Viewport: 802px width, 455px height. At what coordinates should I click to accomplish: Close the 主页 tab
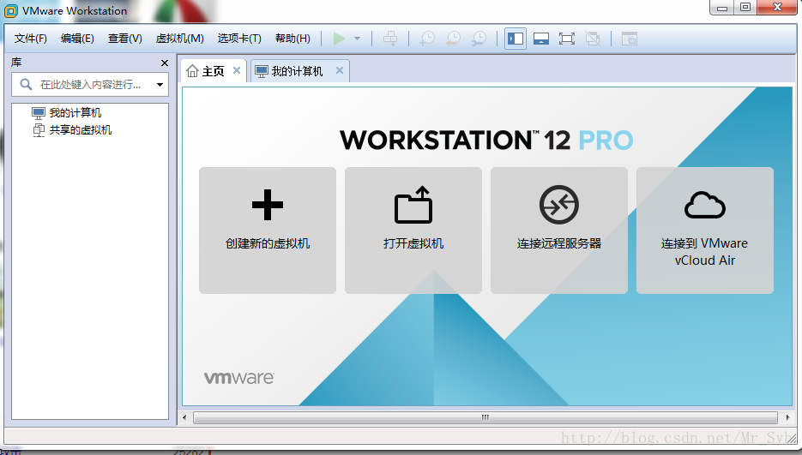[x=236, y=70]
